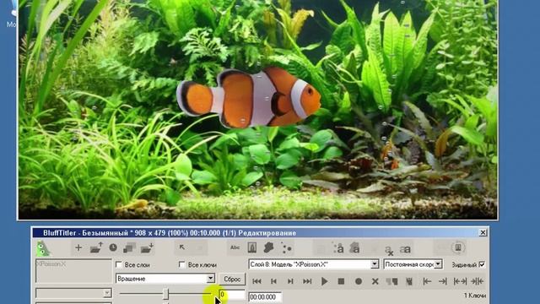Click the round export icon at toolbar end
Viewport: 540px width, 304px height.
(458, 247)
